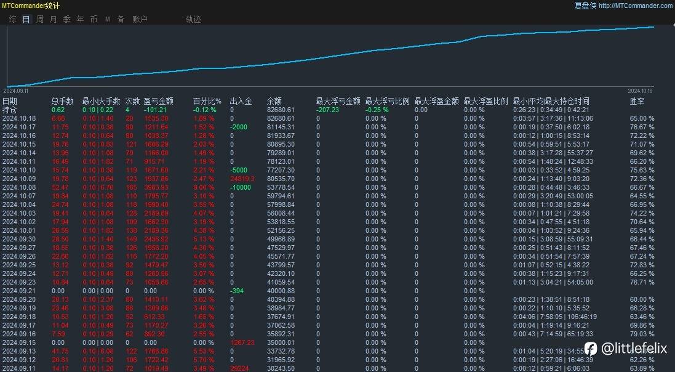This screenshot has width=675, height=372.
Task: Click the 29224 deposit value
Action: (239, 368)
